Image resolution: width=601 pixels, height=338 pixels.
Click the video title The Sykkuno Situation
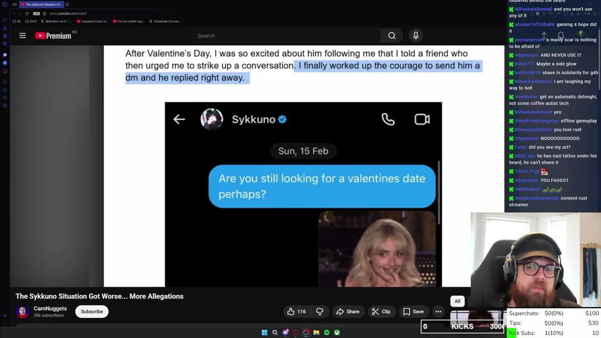(x=100, y=296)
